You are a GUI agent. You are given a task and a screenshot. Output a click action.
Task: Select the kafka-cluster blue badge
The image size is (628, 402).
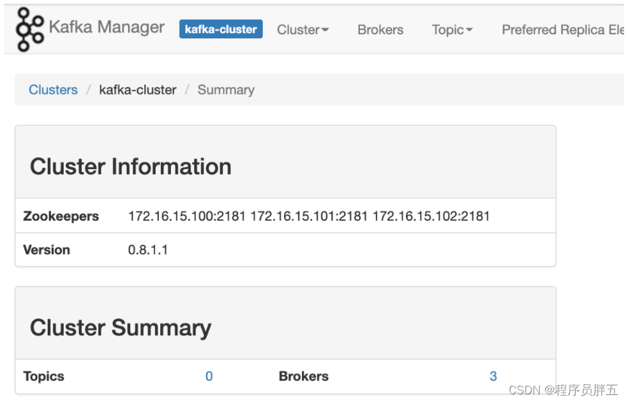pyautogui.click(x=221, y=29)
